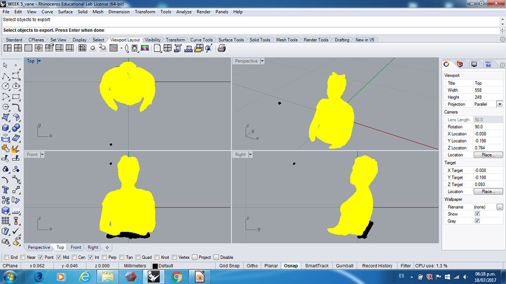Select the Text object tool
The image size is (506, 284).
(6, 190)
